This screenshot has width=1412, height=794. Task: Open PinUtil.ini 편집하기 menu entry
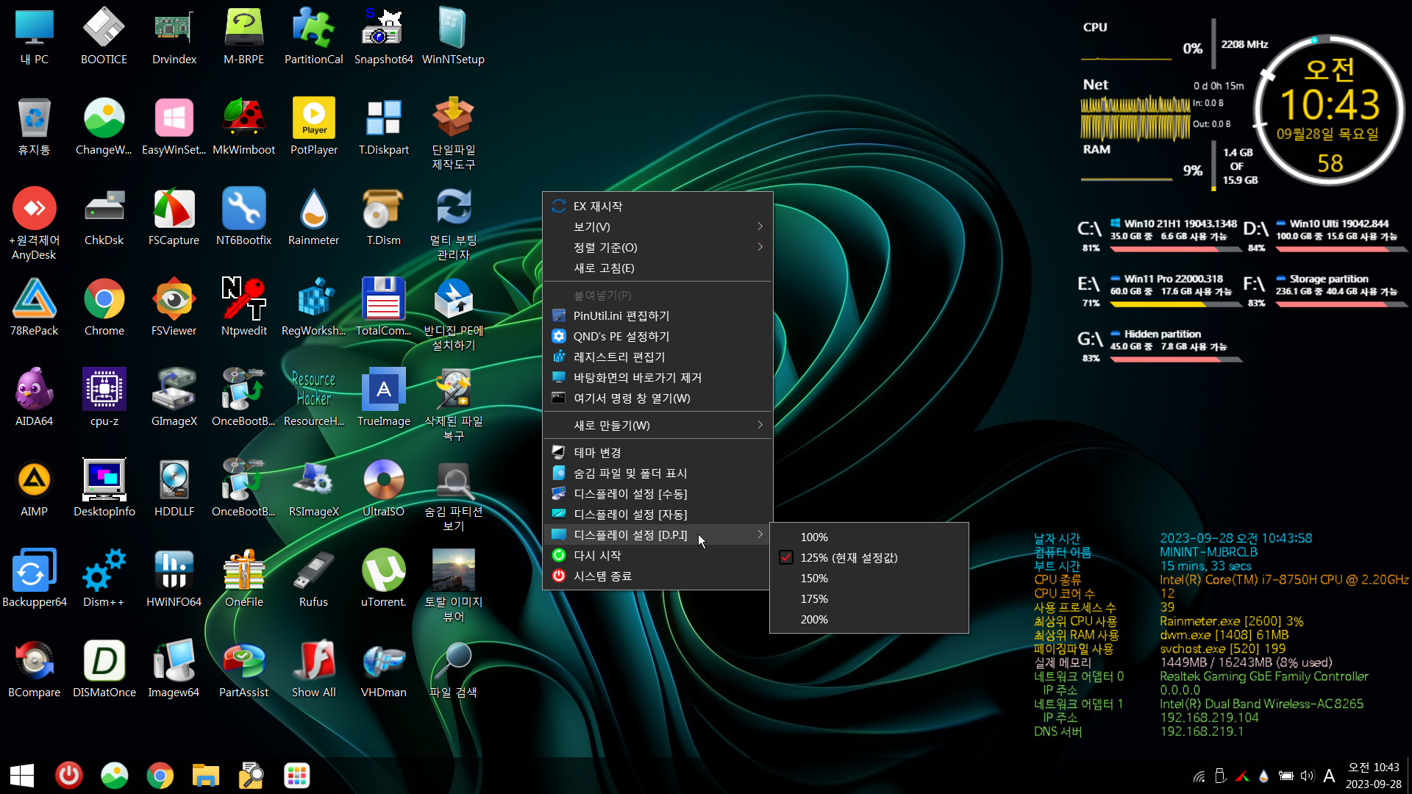click(x=657, y=316)
